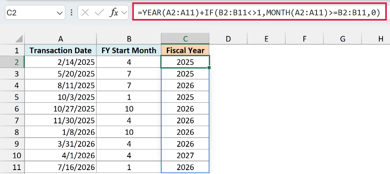Select cell with date 1/8/2026
Image resolution: width=390 pixels, height=174 pixels.
[x=60, y=132]
